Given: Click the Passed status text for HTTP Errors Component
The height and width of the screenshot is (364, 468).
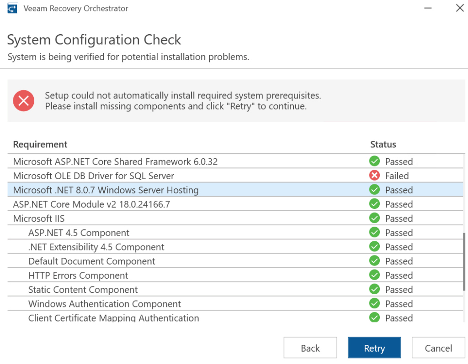Looking at the screenshot, I should (399, 275).
